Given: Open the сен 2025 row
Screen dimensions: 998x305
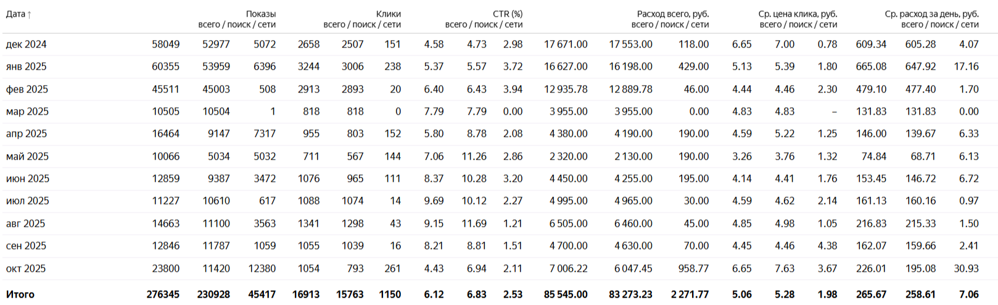Looking at the screenshot, I should coord(26,246).
